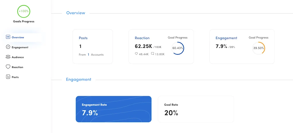Click the Engagement card title

(226, 38)
